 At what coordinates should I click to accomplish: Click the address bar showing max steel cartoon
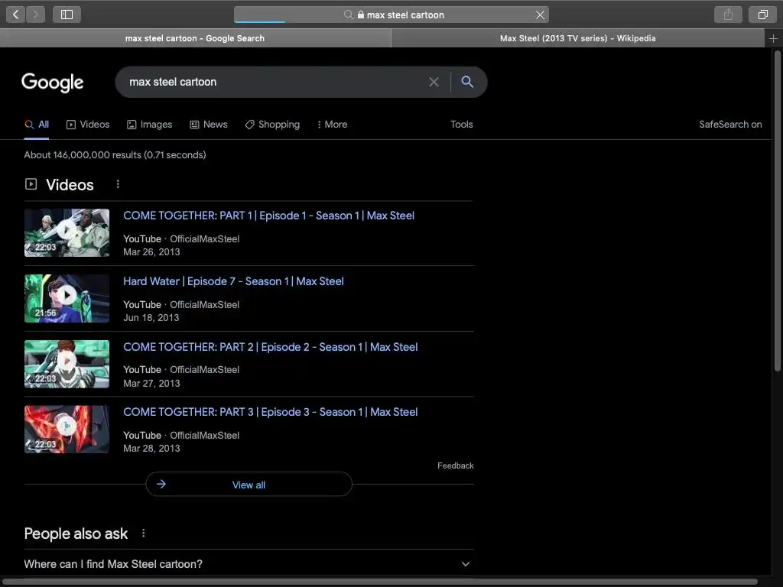tap(391, 15)
